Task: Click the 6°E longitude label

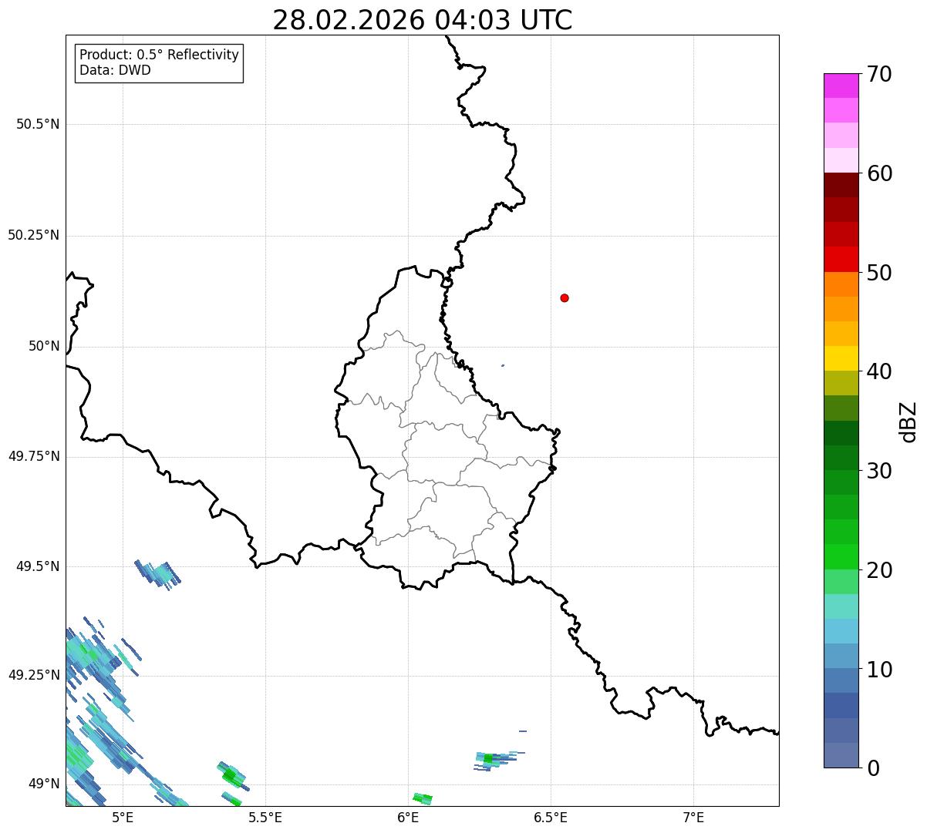Action: 408,817
